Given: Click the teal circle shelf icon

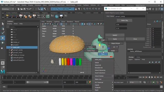Looking at the screenshot, I should click(x=57, y=16).
